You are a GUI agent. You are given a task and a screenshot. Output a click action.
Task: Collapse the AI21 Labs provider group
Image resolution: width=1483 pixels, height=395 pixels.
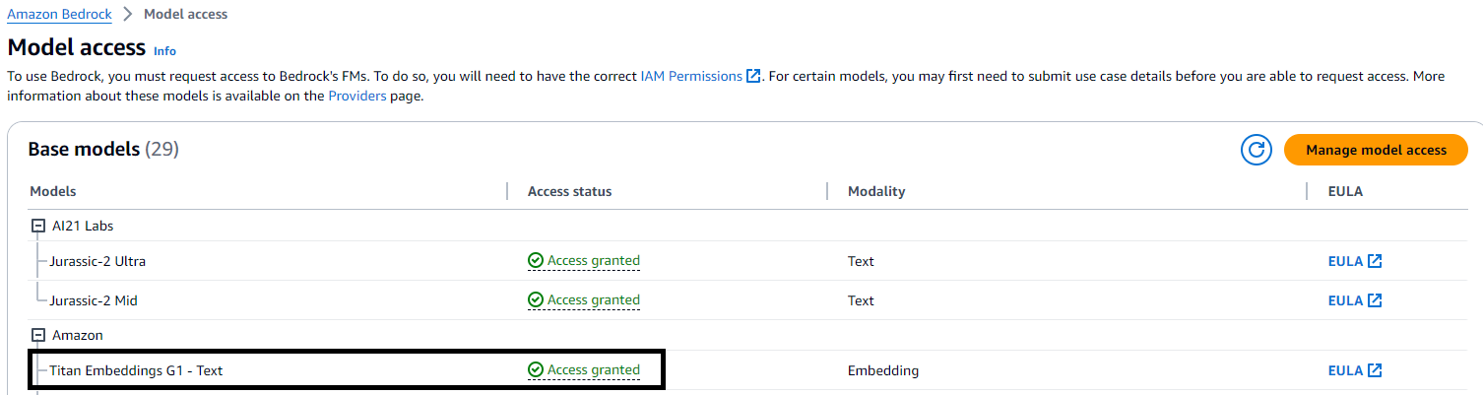click(x=38, y=226)
